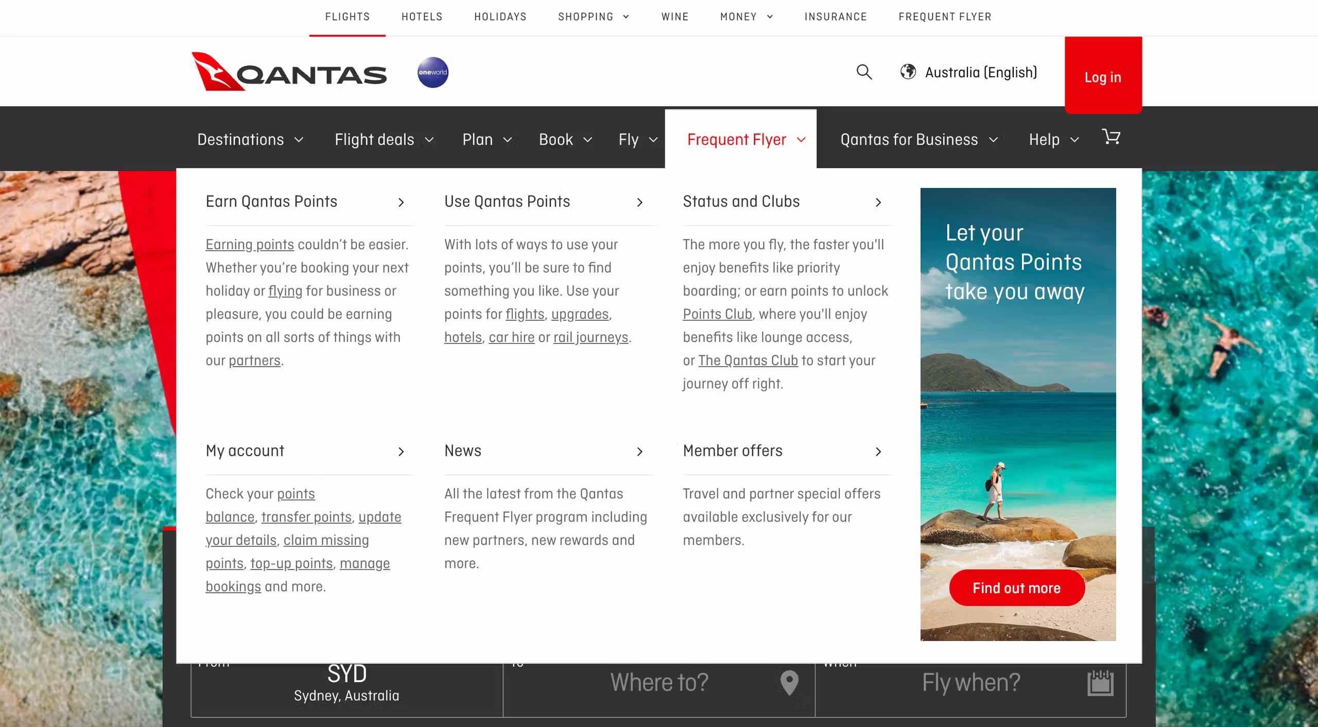Click the SYD Sydney origin field
This screenshot has height=727, width=1318.
pos(346,689)
